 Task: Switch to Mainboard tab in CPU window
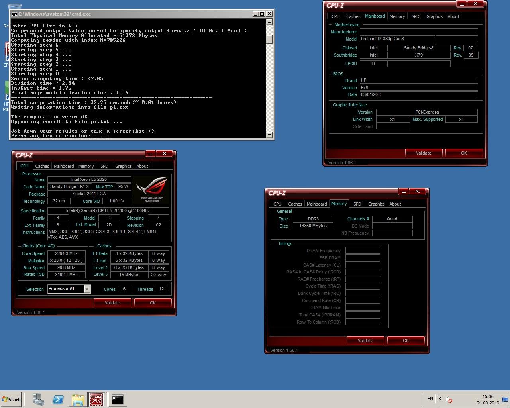coord(64,166)
